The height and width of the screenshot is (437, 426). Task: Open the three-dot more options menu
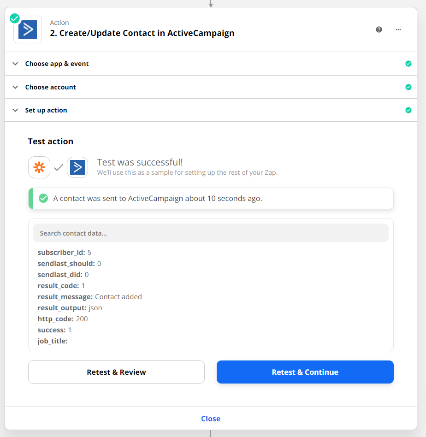point(398,30)
